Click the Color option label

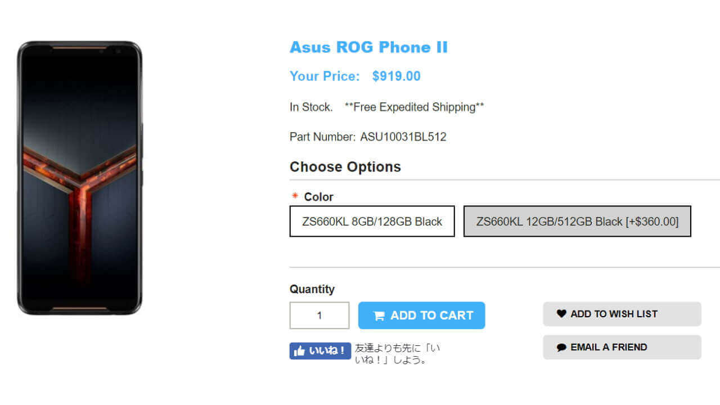coord(318,197)
